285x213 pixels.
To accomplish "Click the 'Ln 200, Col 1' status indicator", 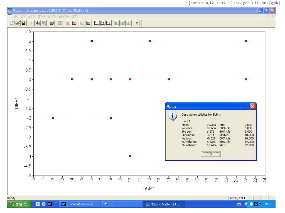I will (x=237, y=198).
